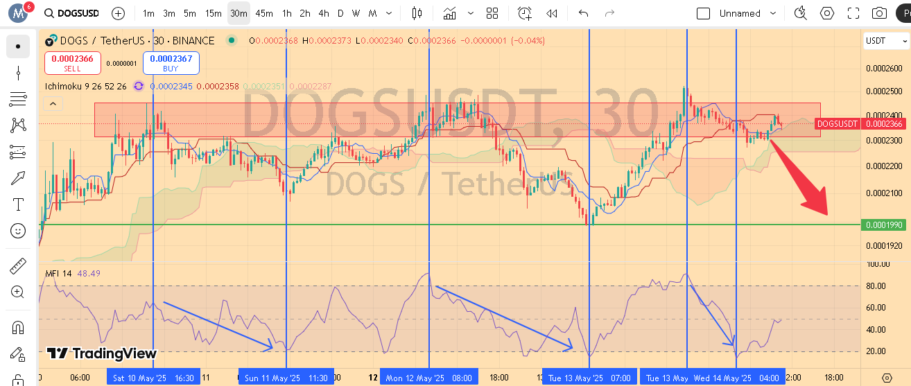Toggle the drawing mode pencil-lock icon
This screenshot has height=386, width=911.
pos(18,353)
